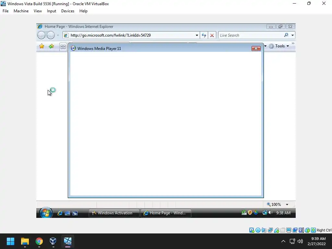Open the VirtualBox View menu
The image size is (332, 249).
coord(38,11)
